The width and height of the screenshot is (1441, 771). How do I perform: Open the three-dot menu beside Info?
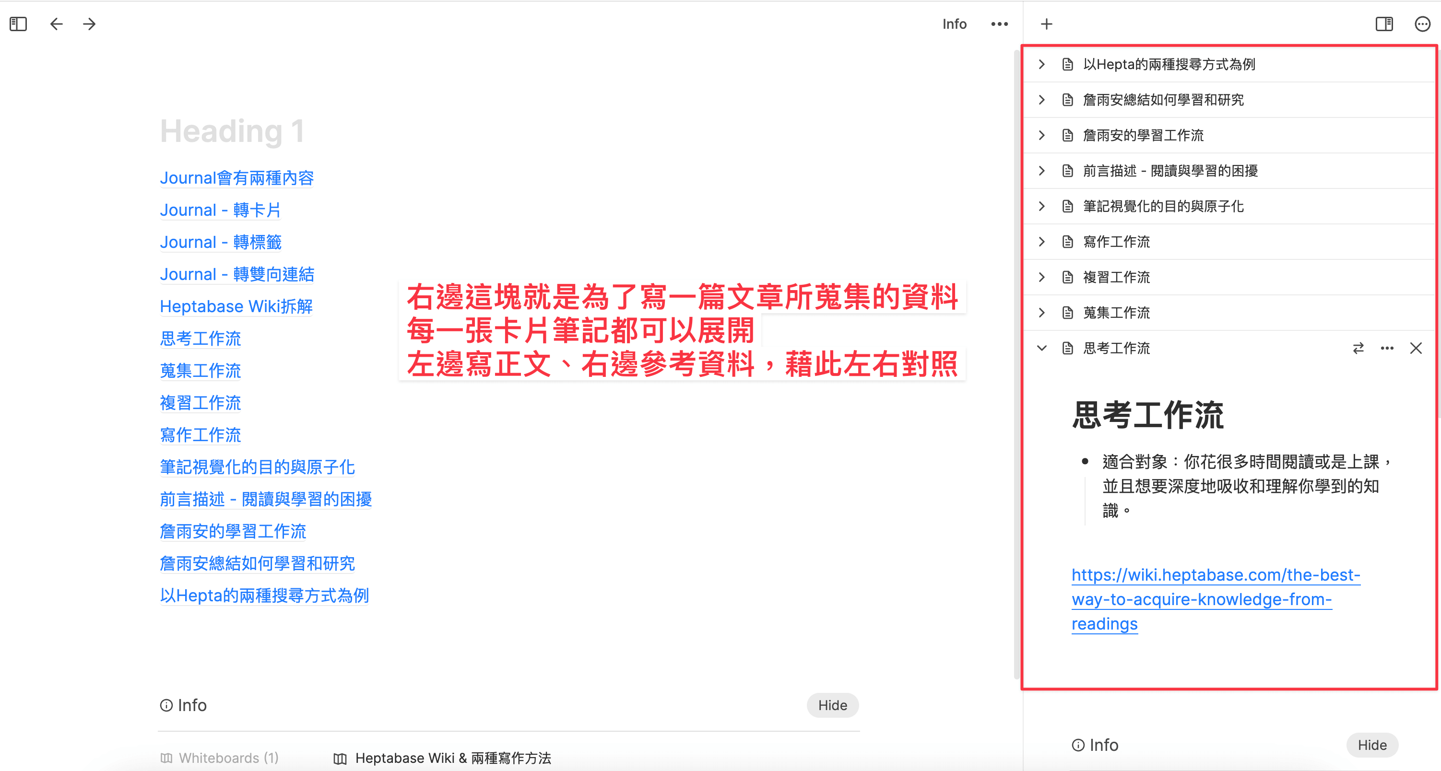pyautogui.click(x=999, y=24)
